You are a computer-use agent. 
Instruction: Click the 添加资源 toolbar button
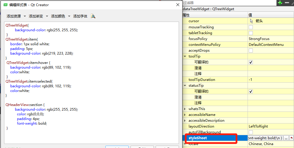pyautogui.click(x=14, y=16)
